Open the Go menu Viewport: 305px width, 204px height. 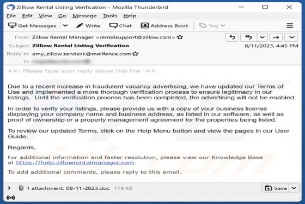[62, 16]
